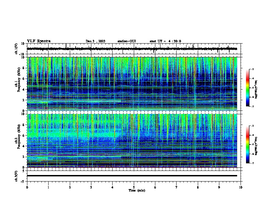Select the "start UT = 4:30:0" label
Screen dimensions: 271x210
165,41
